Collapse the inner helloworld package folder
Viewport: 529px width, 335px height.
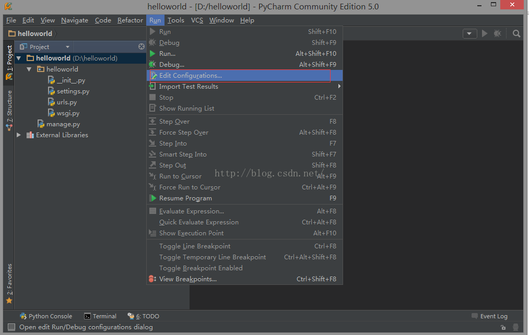click(29, 69)
